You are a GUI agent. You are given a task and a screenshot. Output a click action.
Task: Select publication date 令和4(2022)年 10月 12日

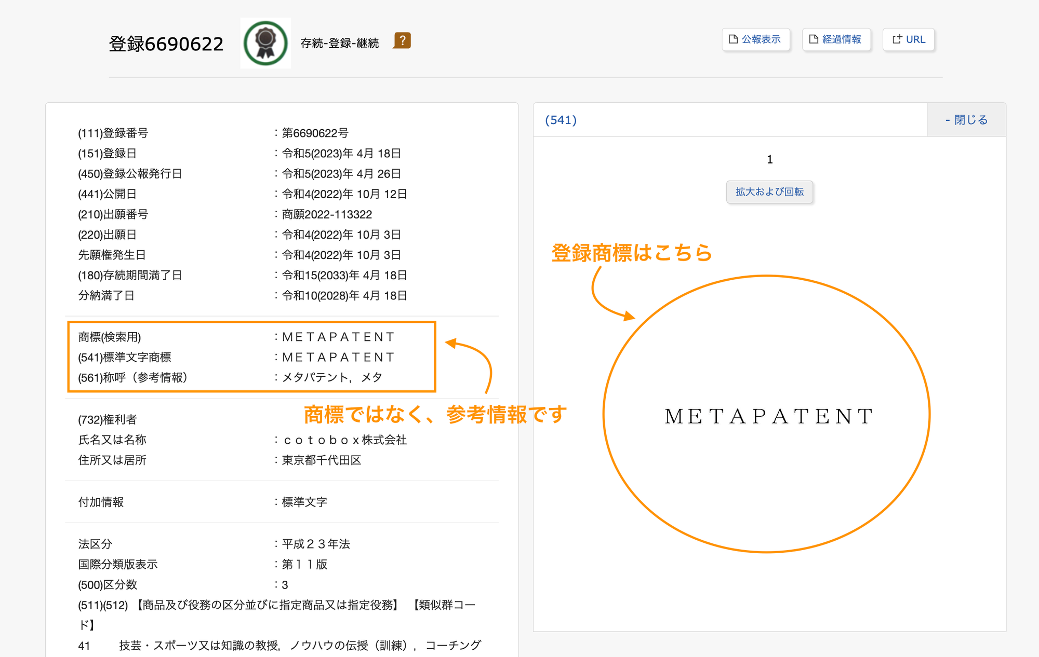(x=344, y=194)
